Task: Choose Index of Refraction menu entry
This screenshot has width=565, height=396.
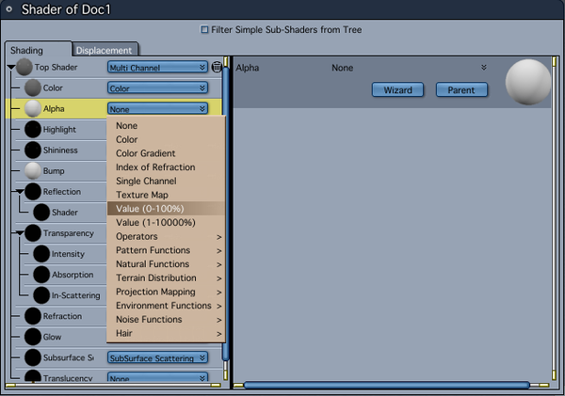Action: pyautogui.click(x=166, y=167)
